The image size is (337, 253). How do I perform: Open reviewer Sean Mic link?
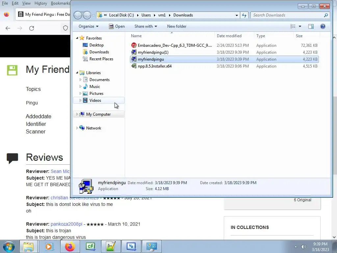click(60, 171)
